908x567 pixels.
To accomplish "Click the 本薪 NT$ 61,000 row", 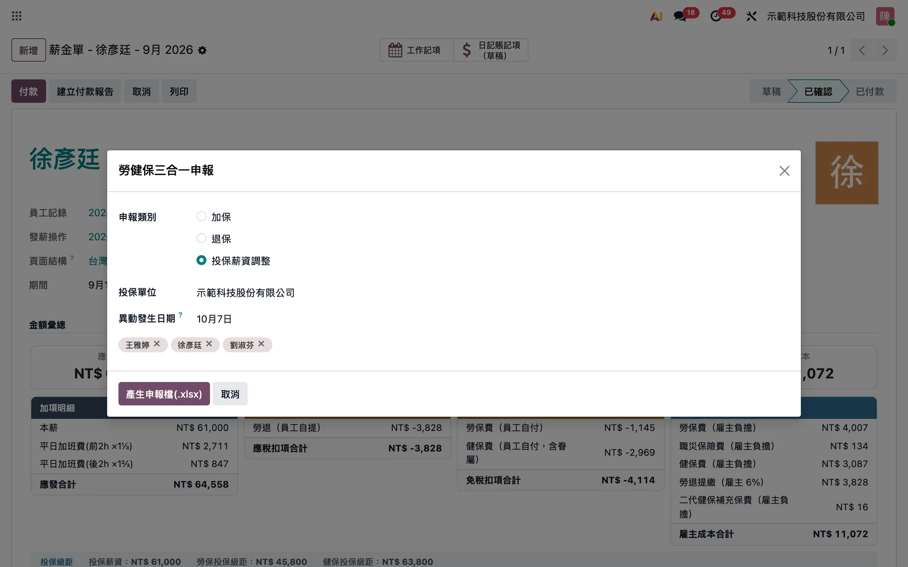I will point(134,428).
